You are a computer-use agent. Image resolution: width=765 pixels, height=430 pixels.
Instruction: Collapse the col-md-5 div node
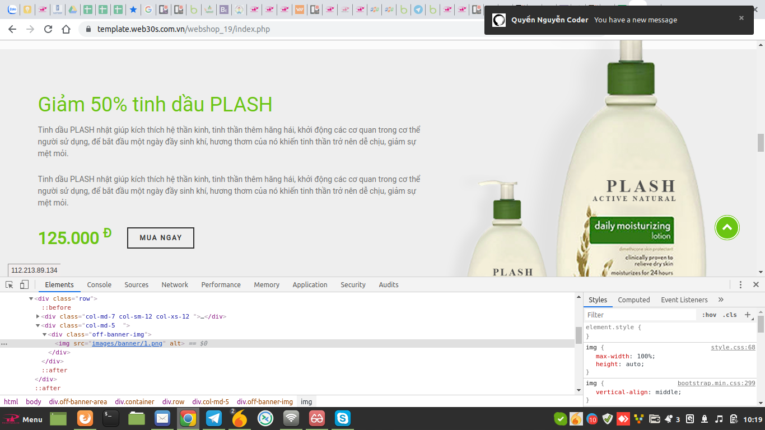pyautogui.click(x=38, y=325)
